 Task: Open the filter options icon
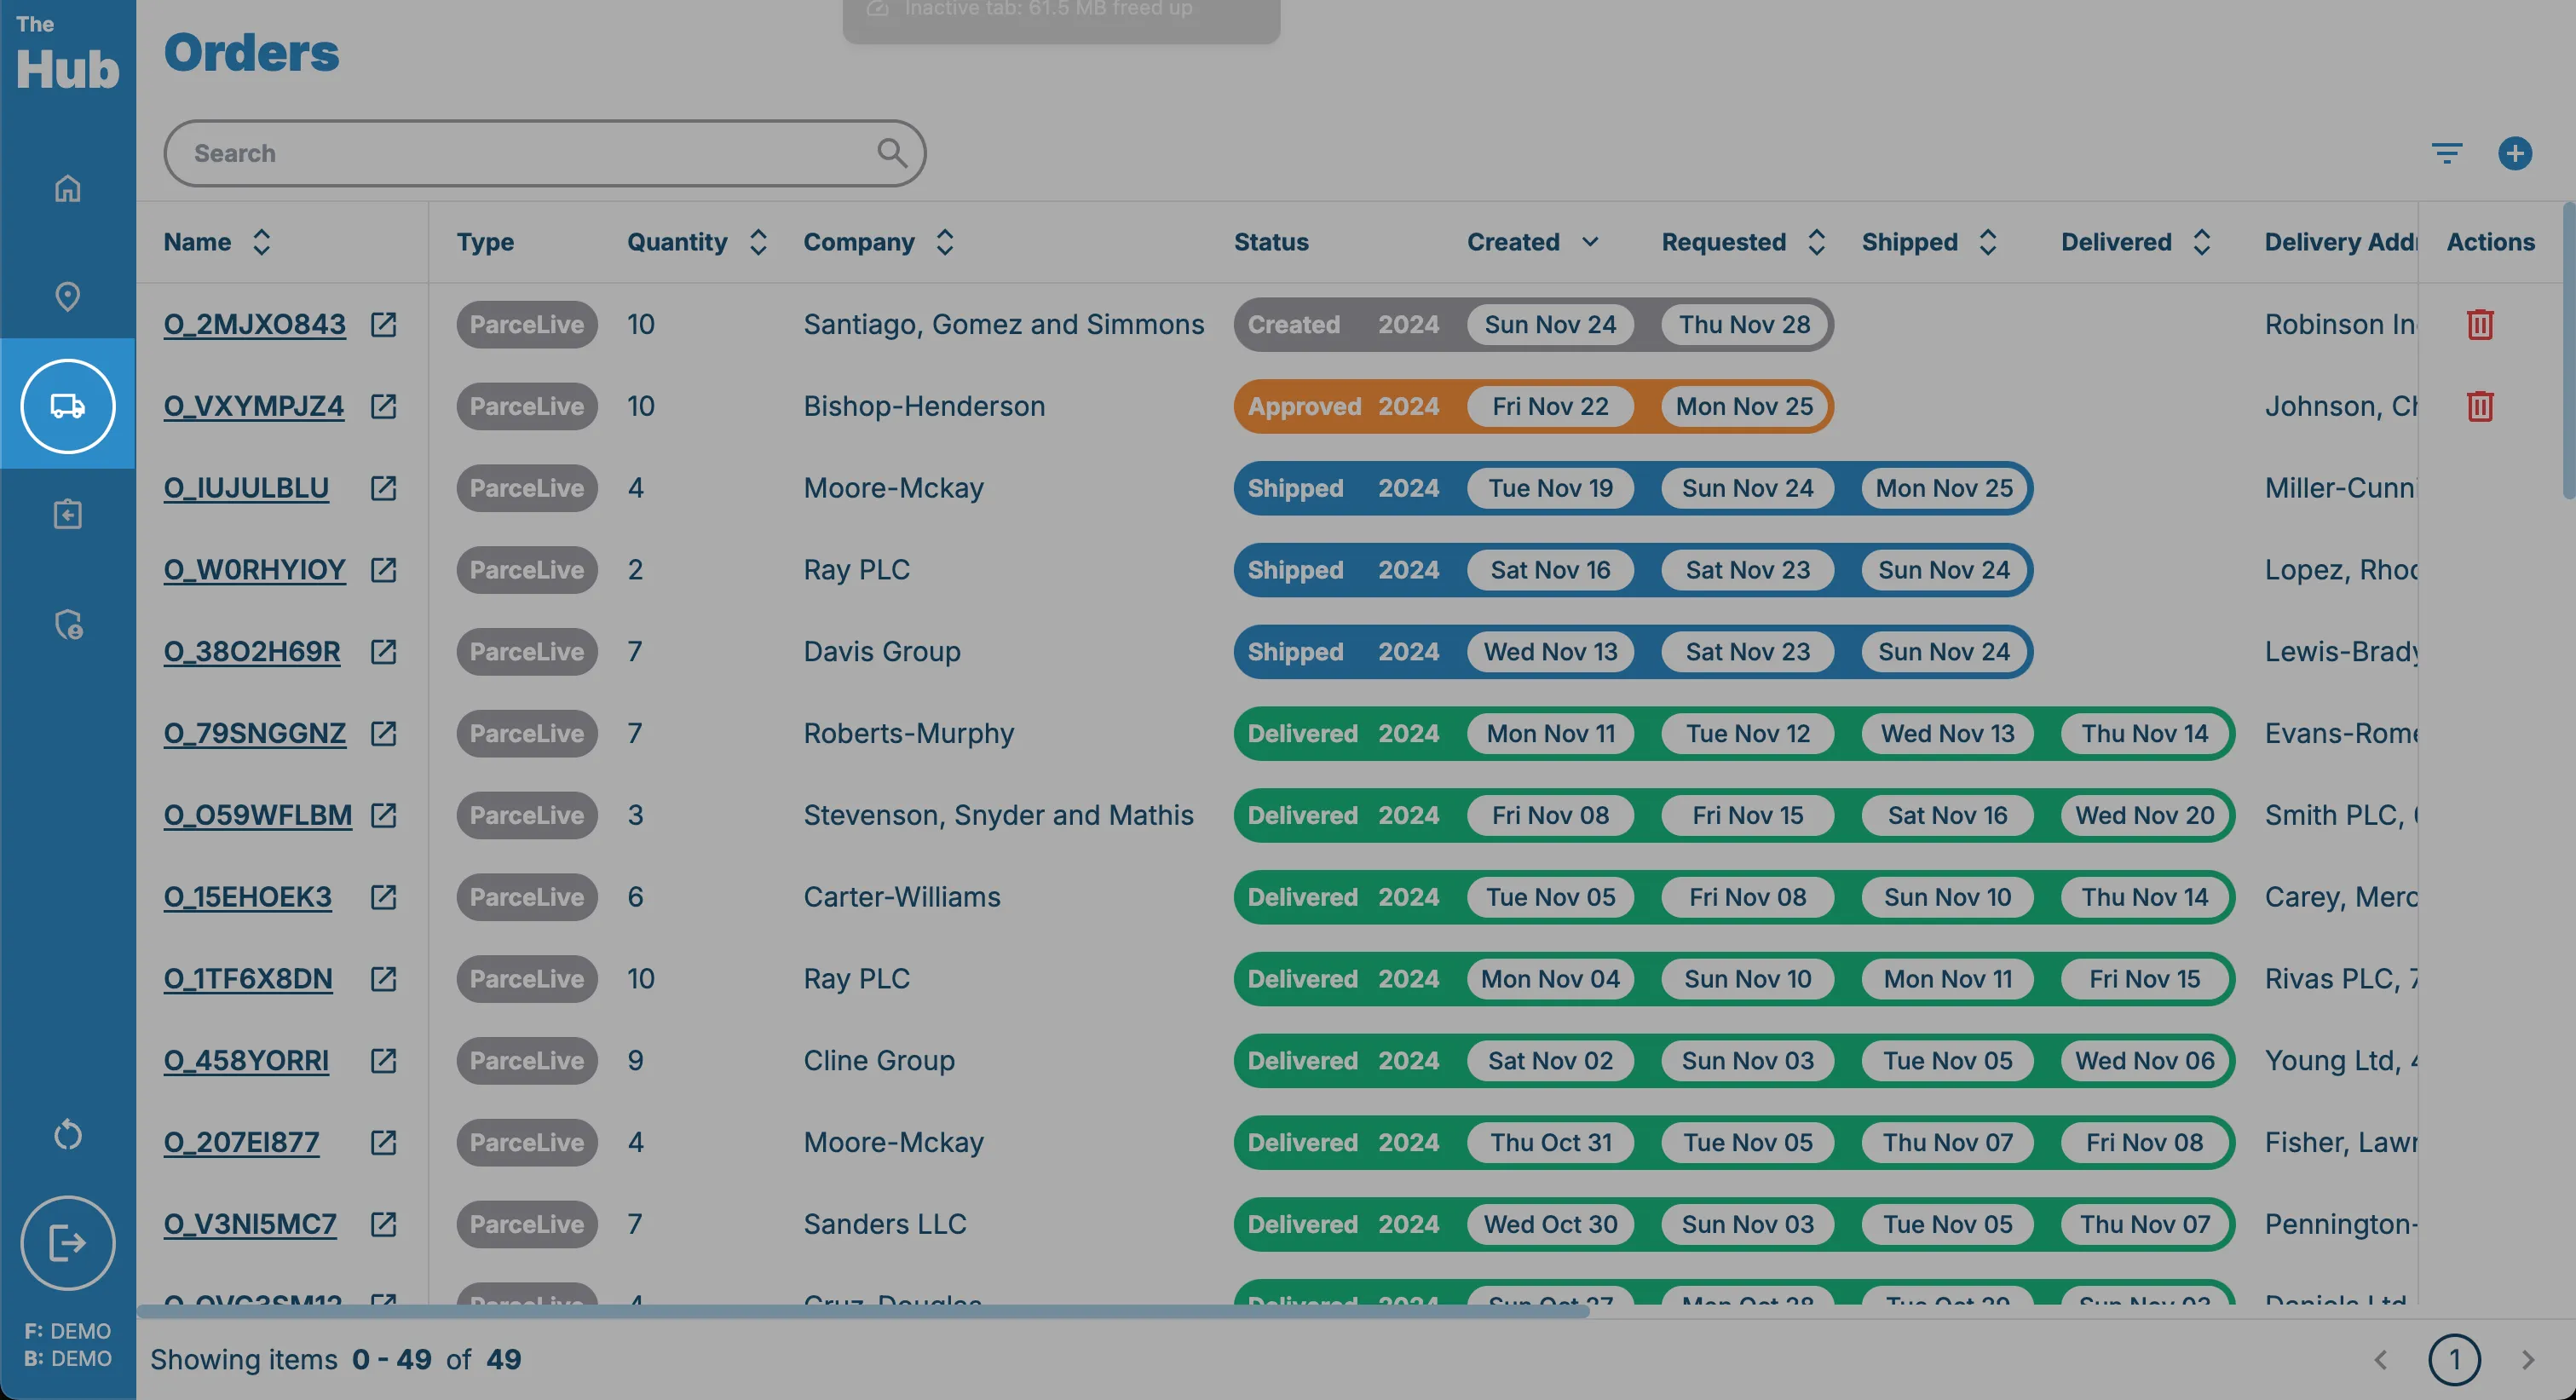pyautogui.click(x=2447, y=153)
